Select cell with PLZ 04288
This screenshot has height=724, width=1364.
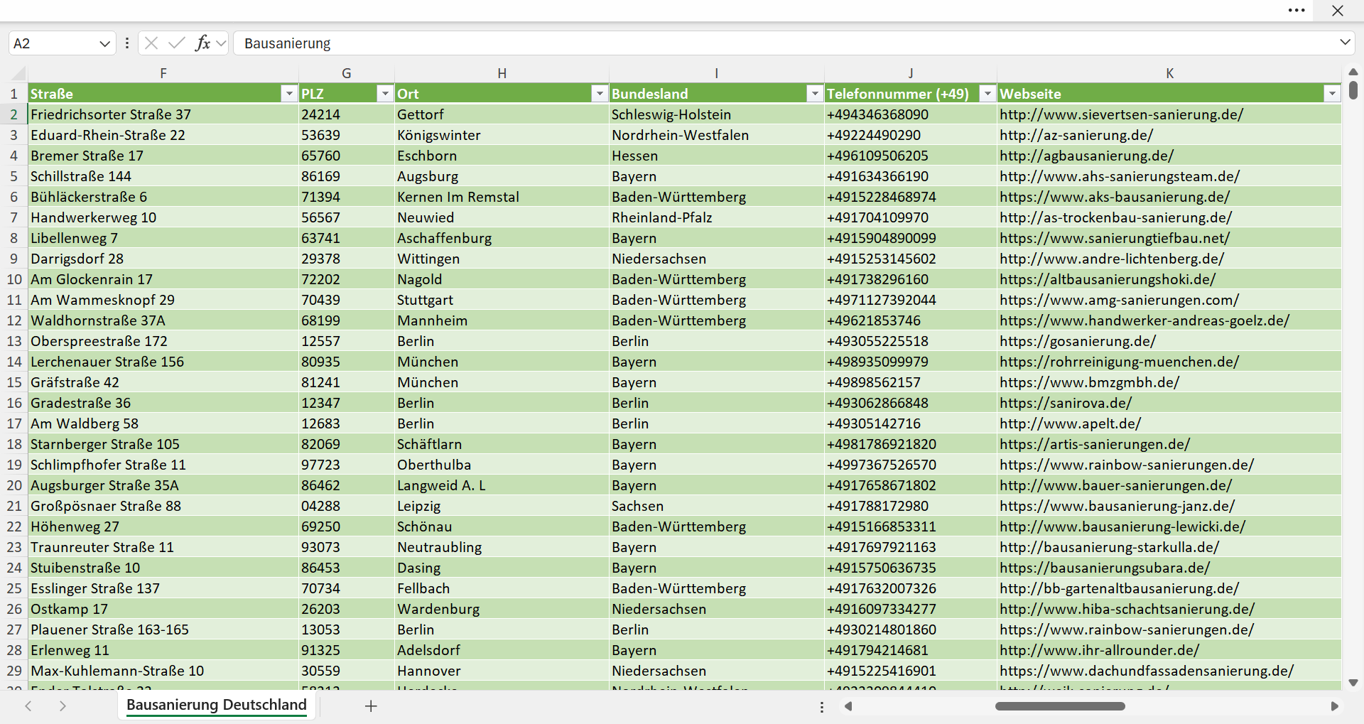tap(347, 506)
